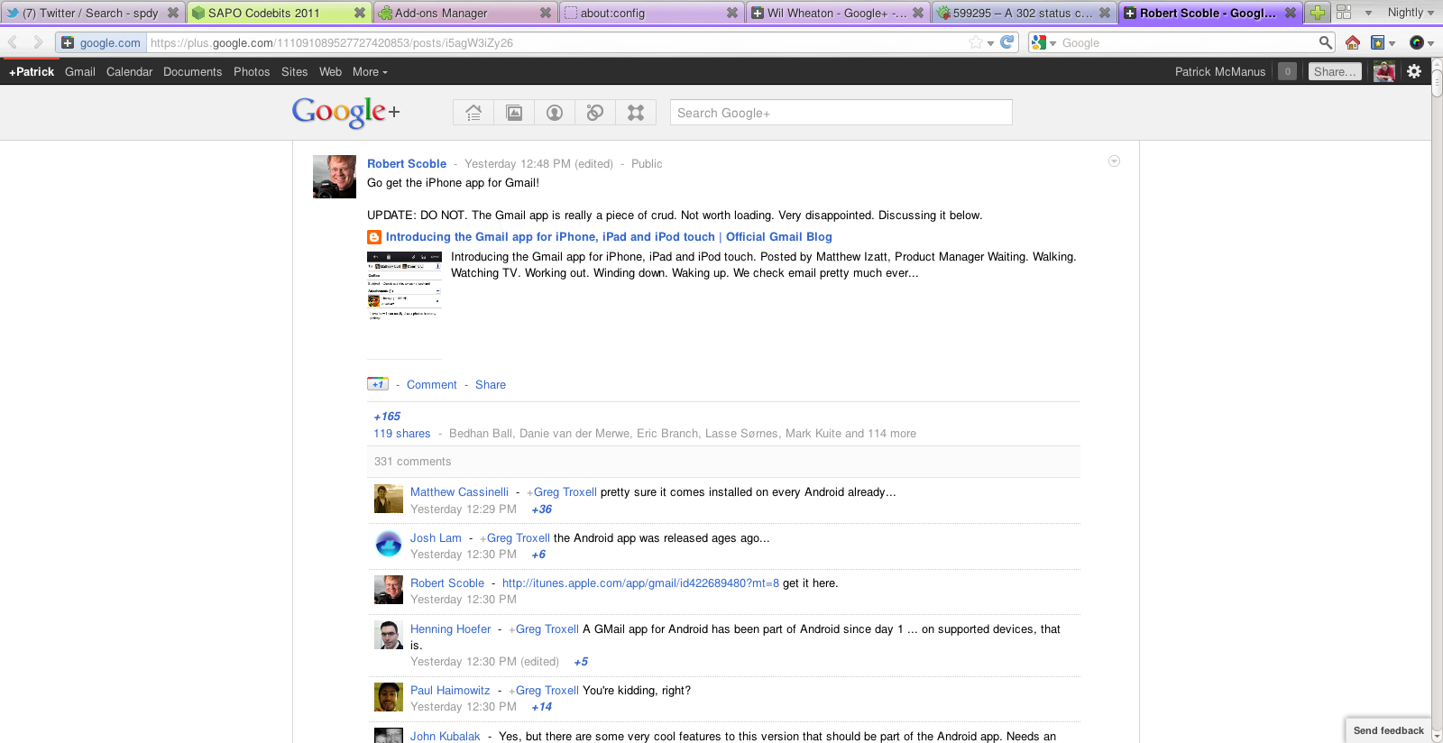1443x743 pixels.
Task: Open the Nightly menu dropdown
Action: coord(1411,13)
